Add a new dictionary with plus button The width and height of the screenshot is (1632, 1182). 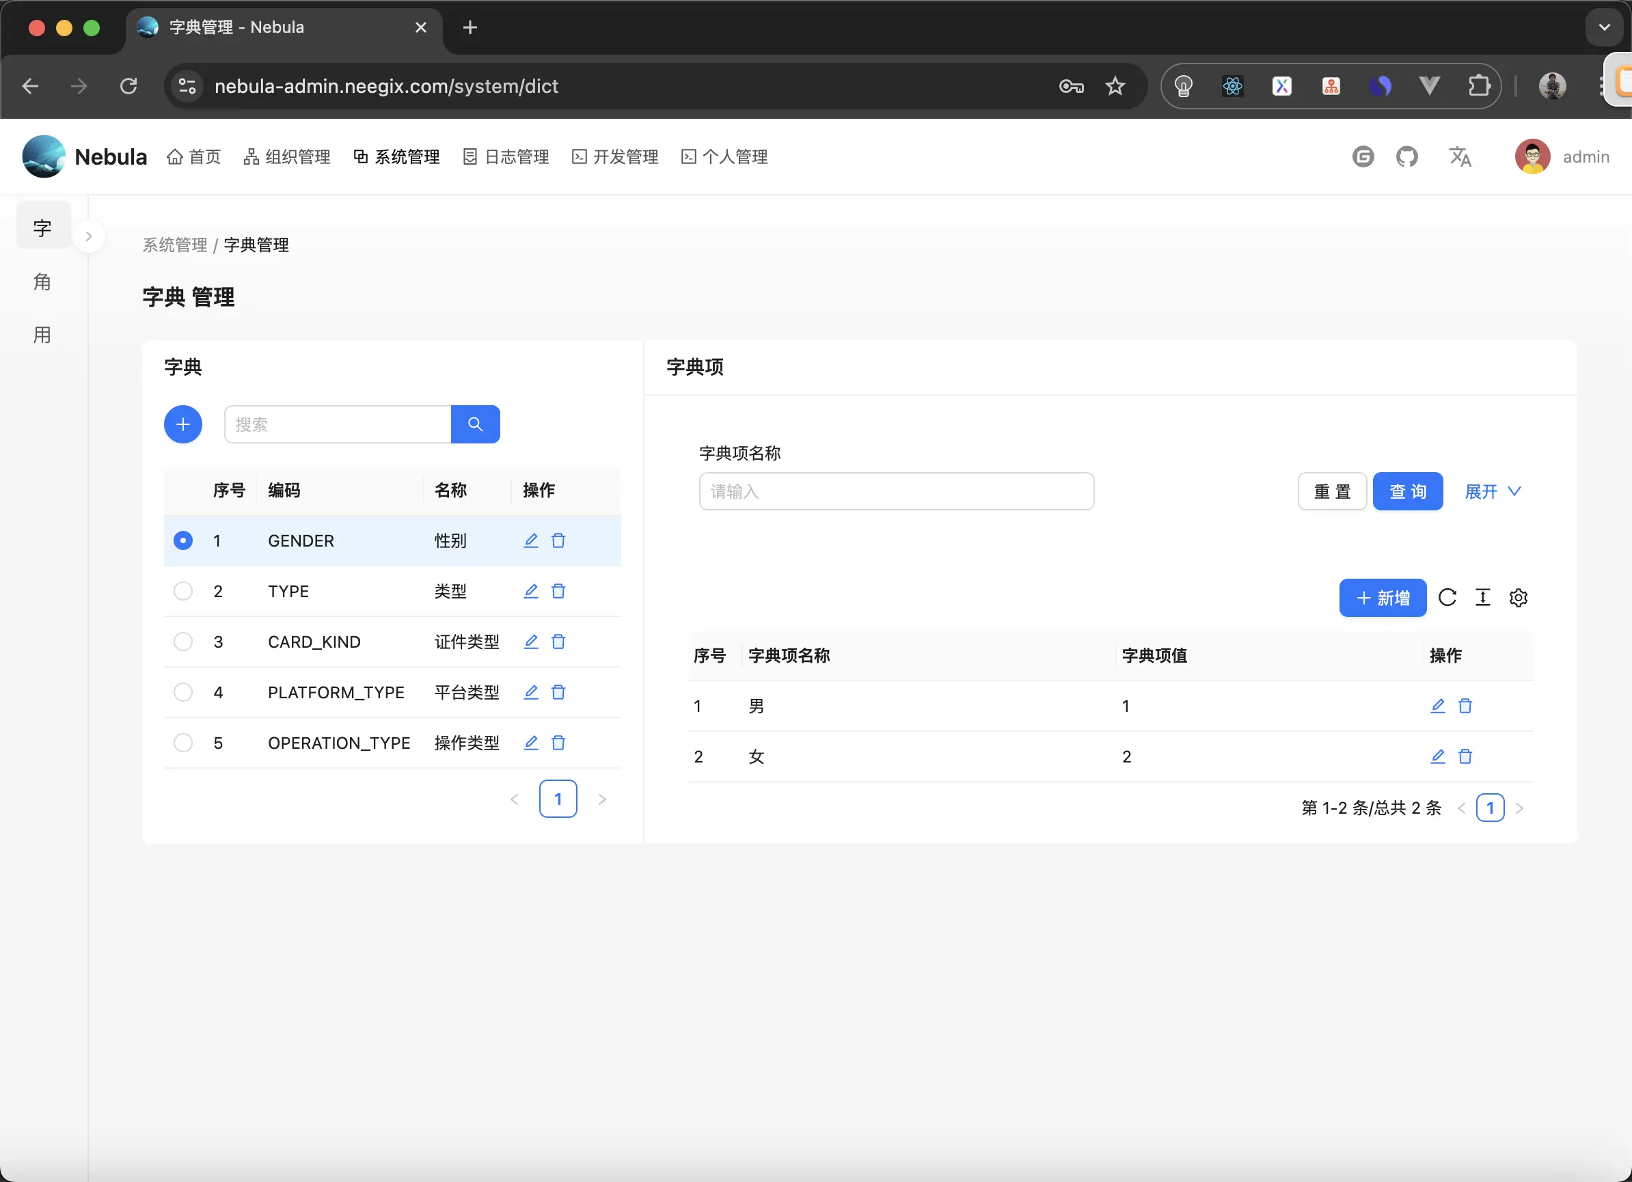[182, 424]
